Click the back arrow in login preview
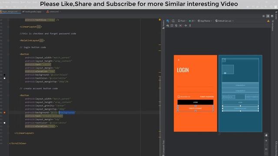The width and height of the screenshot is (278, 156). click(179, 60)
